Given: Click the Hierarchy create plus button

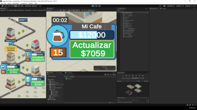Looking at the screenshot, I should (118, 10).
